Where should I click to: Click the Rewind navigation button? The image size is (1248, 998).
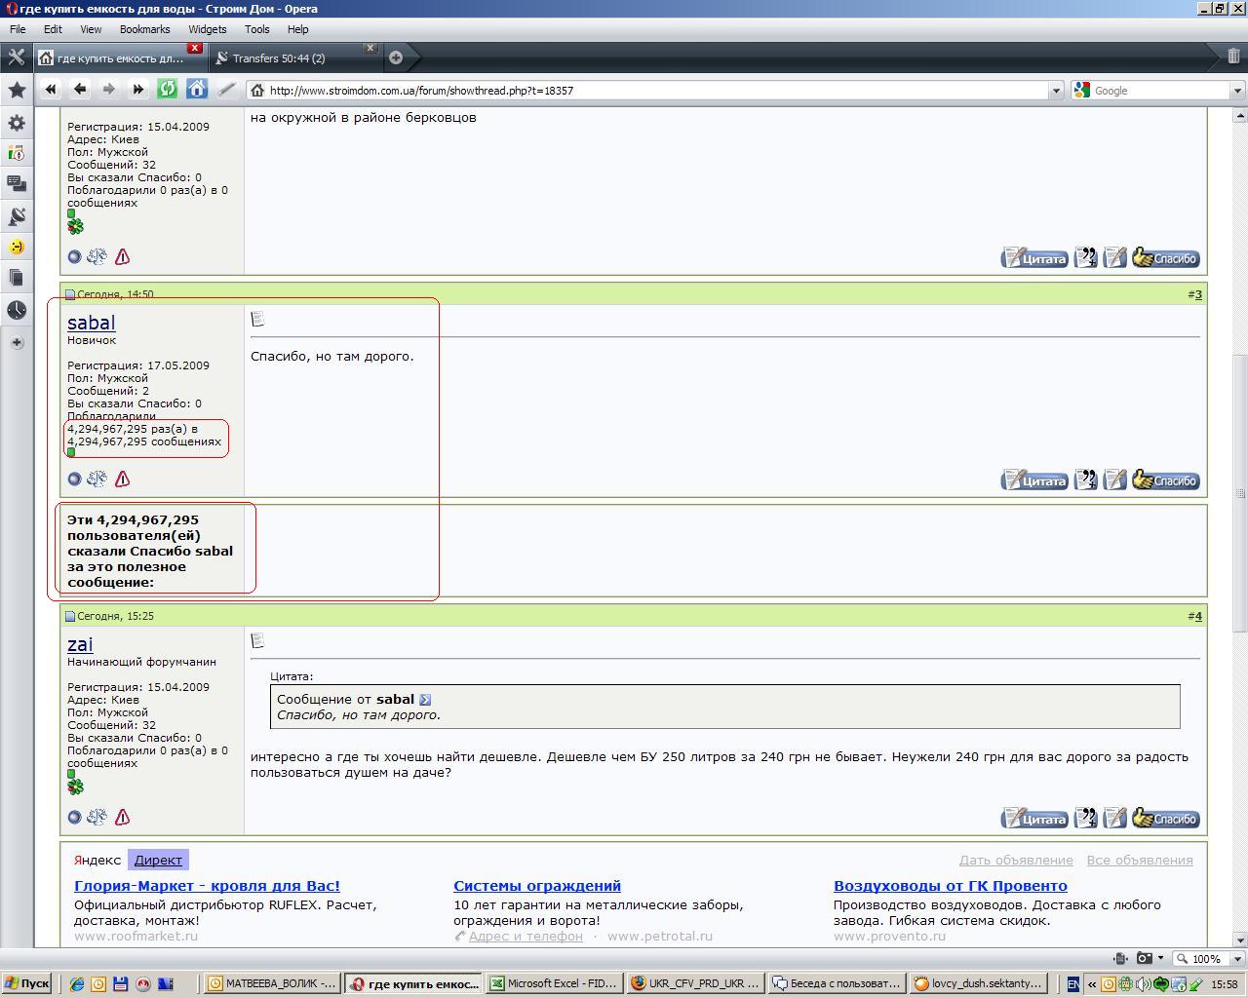[51, 90]
